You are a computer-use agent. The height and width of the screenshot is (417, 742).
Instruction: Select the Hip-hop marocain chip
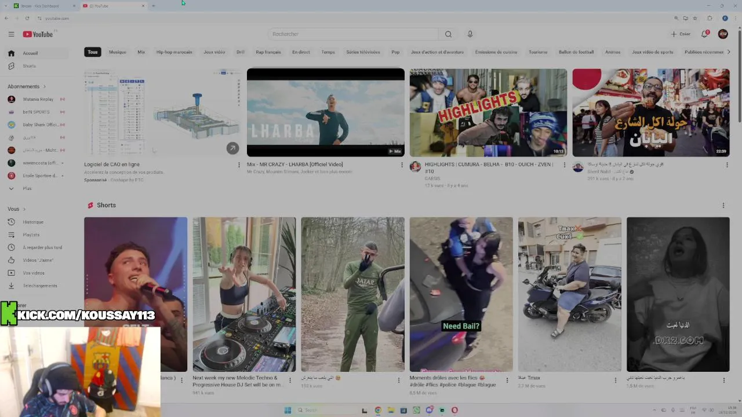point(174,52)
